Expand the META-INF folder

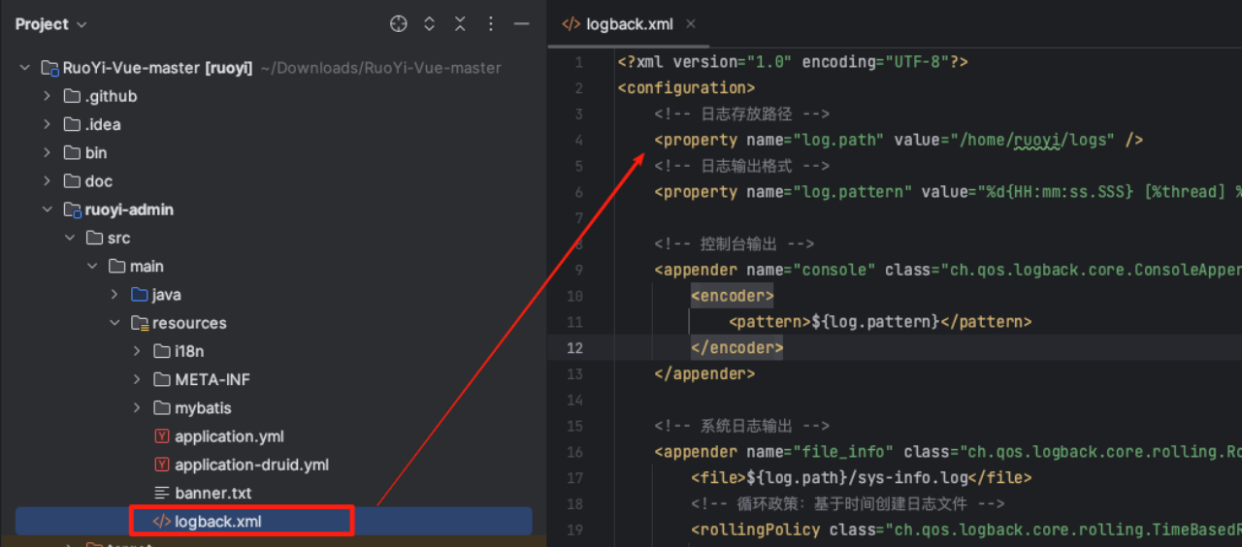[x=137, y=379]
